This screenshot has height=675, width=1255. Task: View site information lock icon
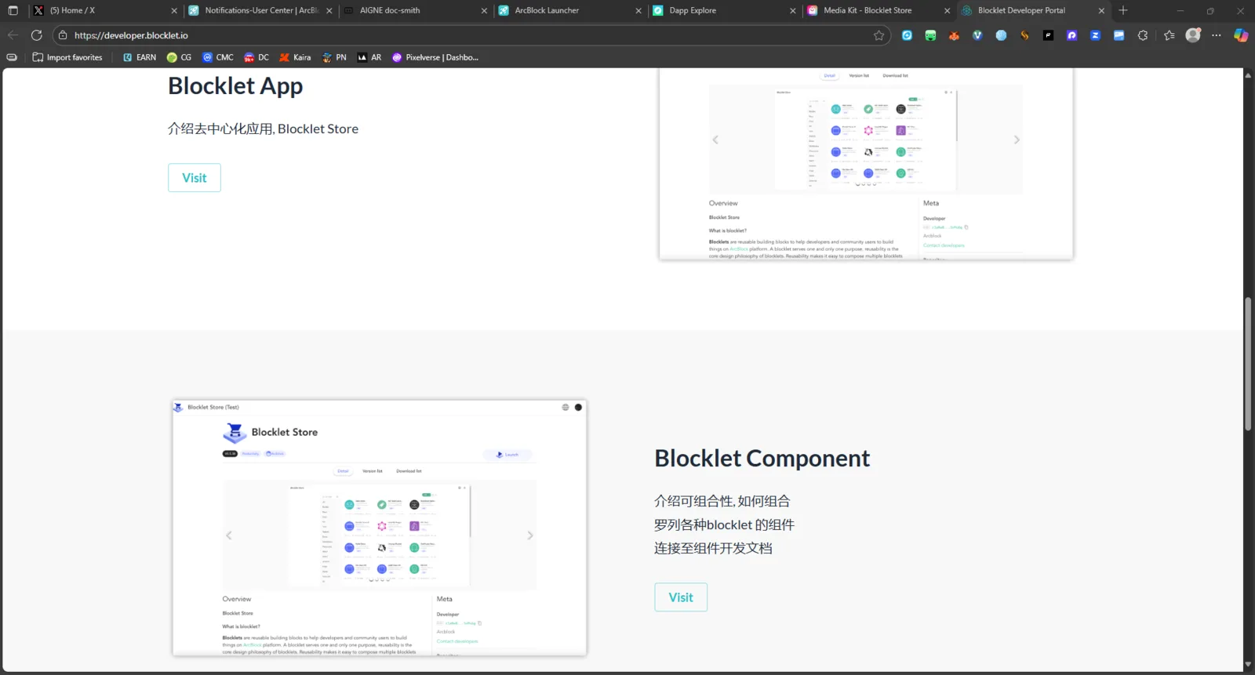pyautogui.click(x=64, y=35)
